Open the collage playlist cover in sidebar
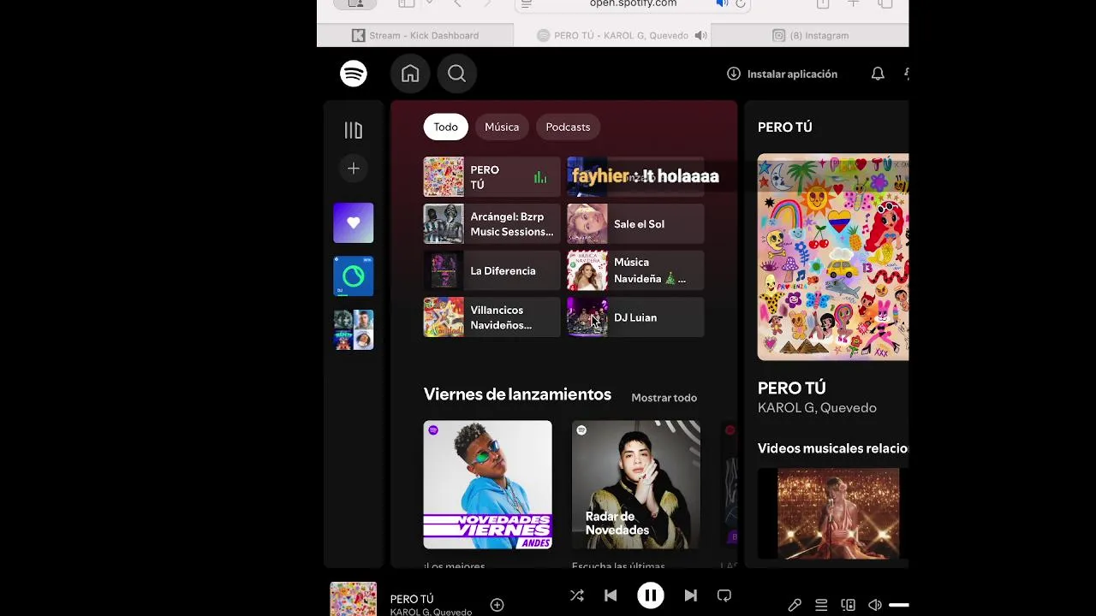 click(354, 329)
